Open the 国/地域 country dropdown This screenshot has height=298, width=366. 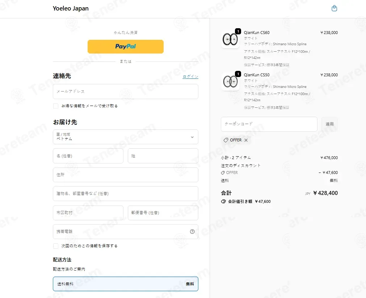[x=126, y=137]
